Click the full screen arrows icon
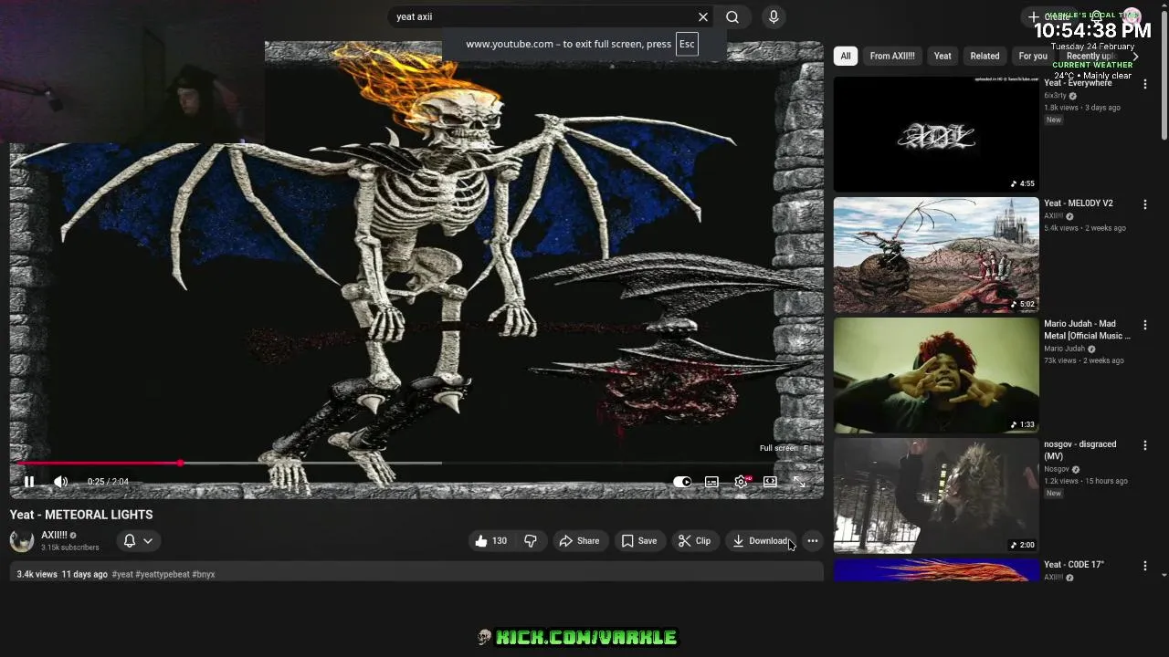 coord(799,482)
